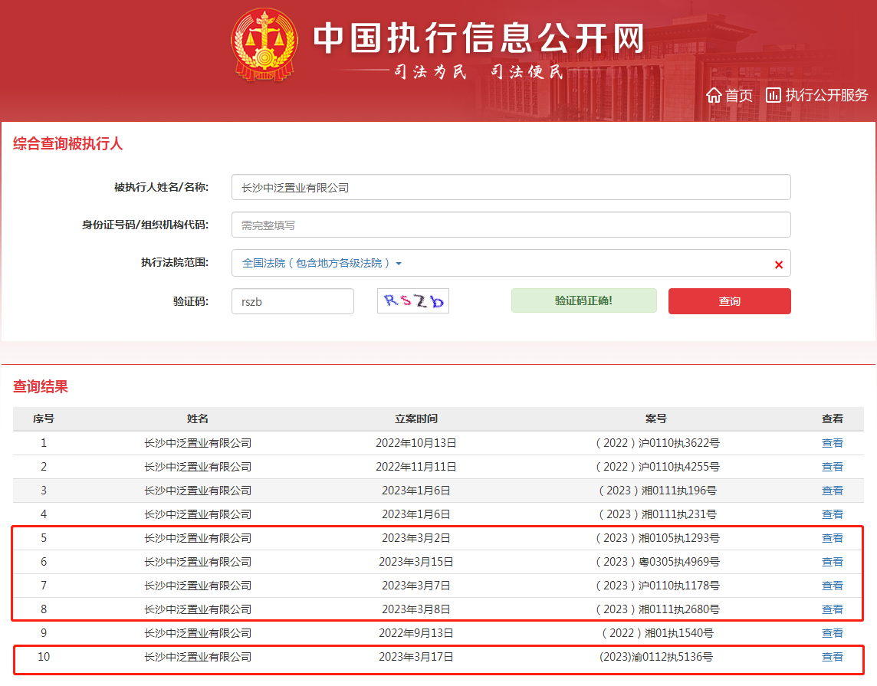Clear court range with red X

pos(779,264)
